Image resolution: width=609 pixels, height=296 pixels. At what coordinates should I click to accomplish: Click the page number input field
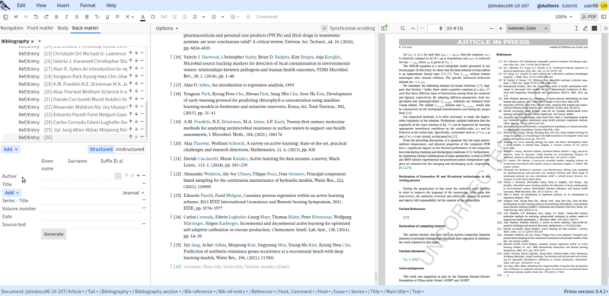435,28
